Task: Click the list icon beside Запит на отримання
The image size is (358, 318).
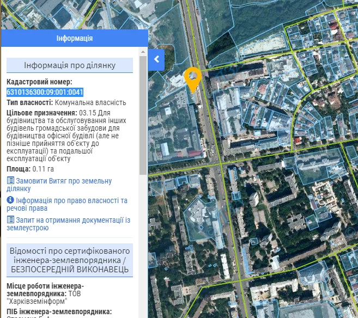Action: tap(10, 220)
